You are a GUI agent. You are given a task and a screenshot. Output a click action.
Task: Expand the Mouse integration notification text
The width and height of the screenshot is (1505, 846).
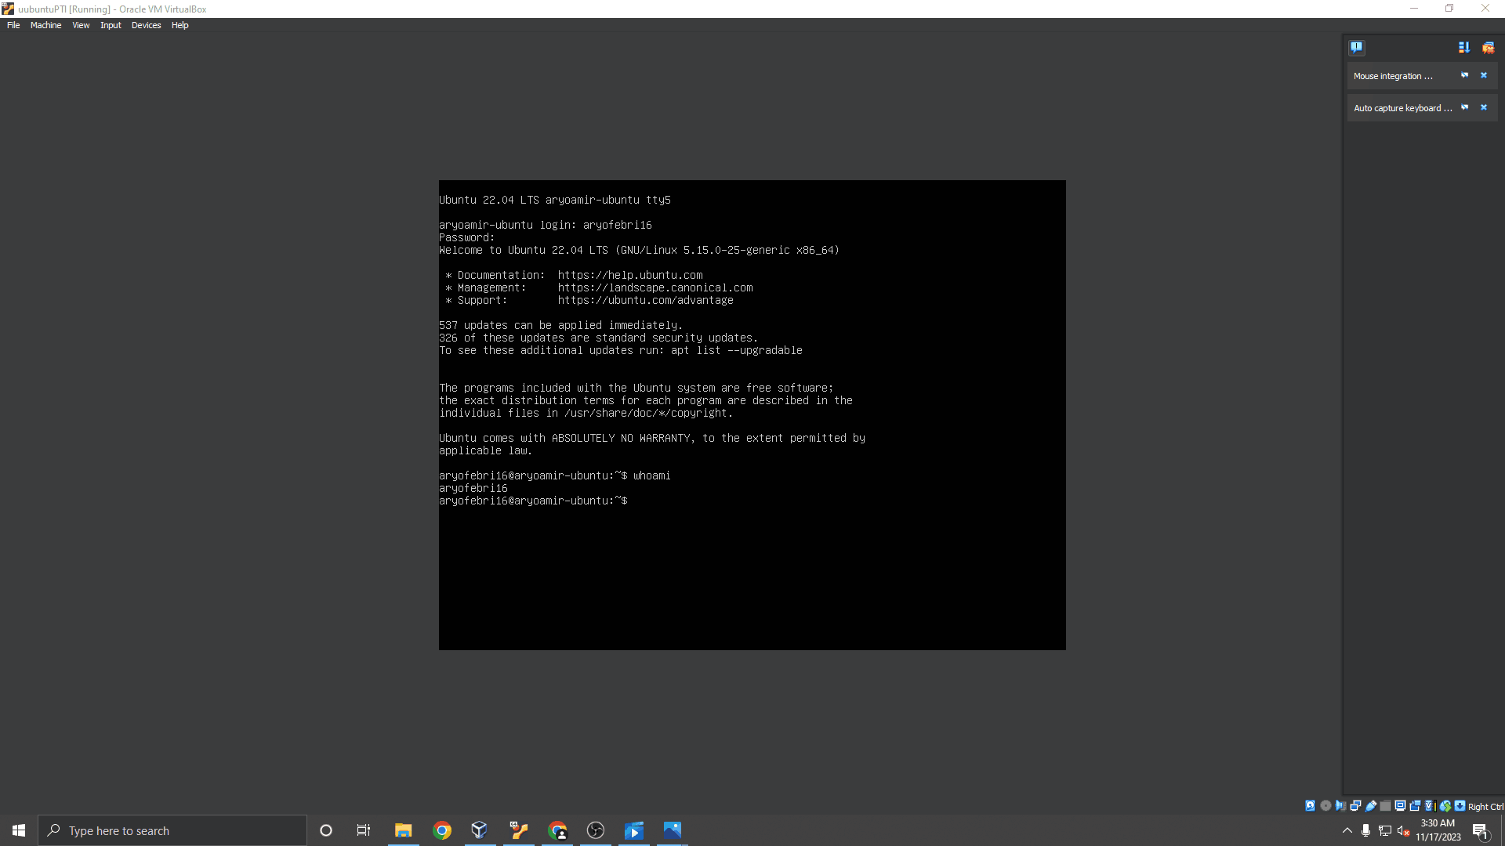tap(1393, 76)
